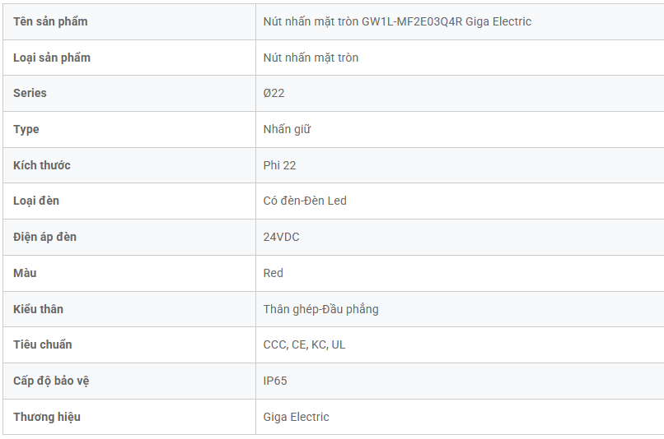Click the 24VDC voltage value
664x439 pixels.
(281, 237)
